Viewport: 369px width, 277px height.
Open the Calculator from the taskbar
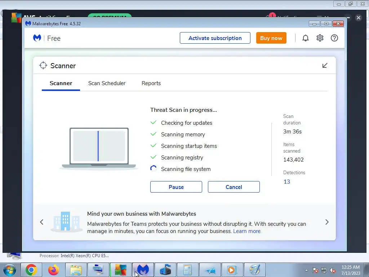click(x=187, y=270)
